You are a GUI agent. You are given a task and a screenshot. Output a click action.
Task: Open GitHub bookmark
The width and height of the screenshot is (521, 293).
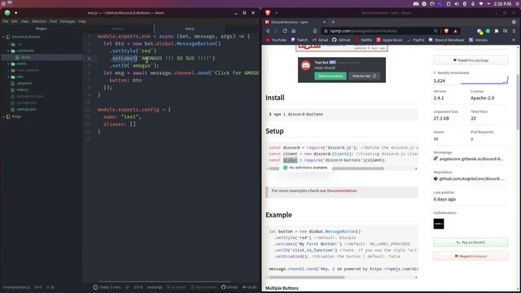click(x=341, y=40)
